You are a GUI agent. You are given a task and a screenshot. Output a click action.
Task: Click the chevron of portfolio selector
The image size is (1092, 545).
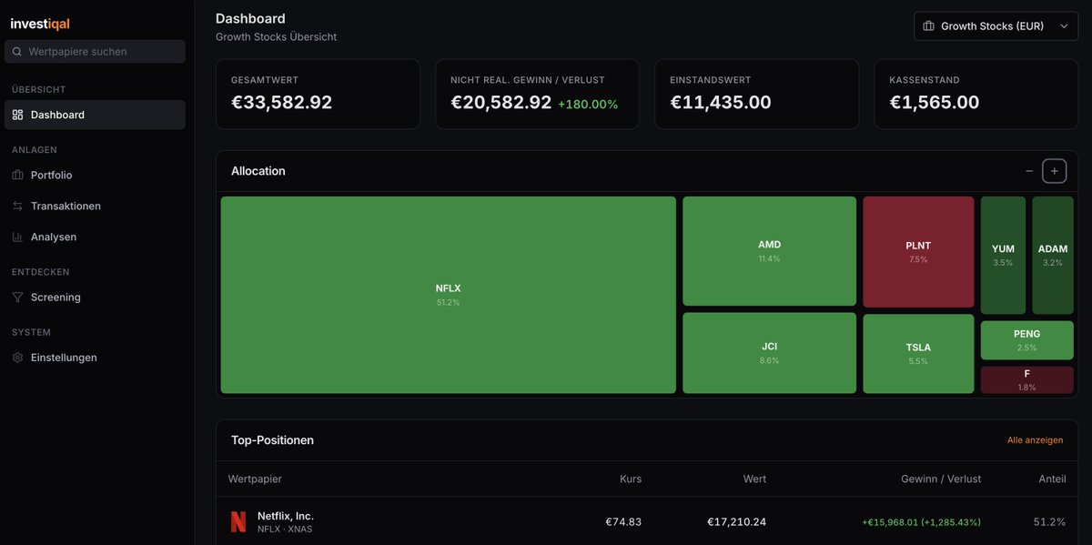coord(1063,26)
